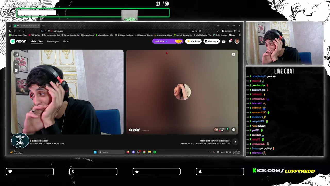
Task: Open the Kicklet.app bookmark
Action: coord(125,35)
